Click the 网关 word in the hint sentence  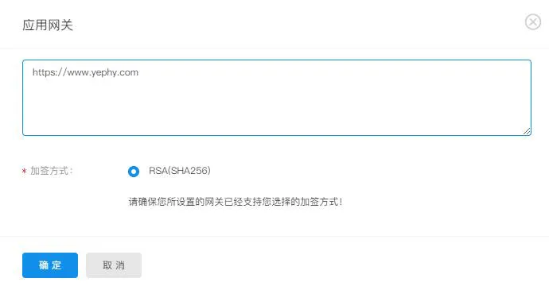click(213, 202)
